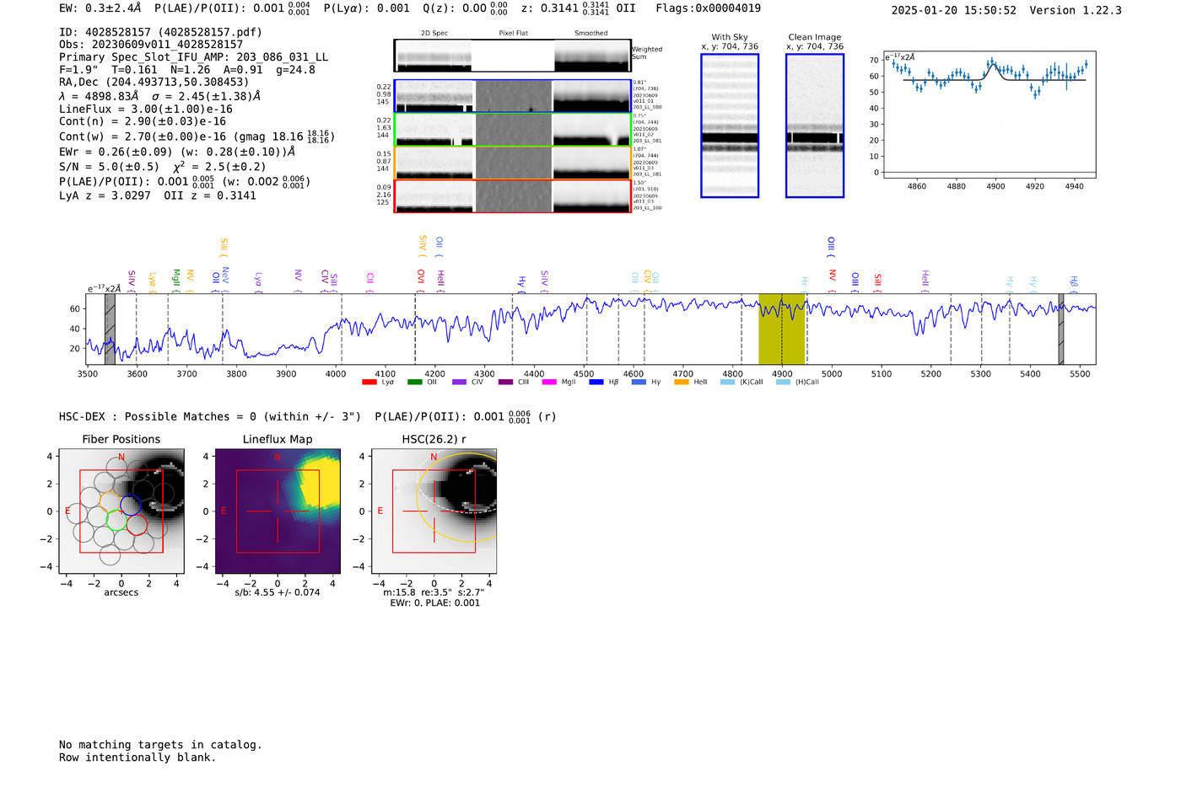The height and width of the screenshot is (803, 1181).
Task: Click the magenta MgII legend swatch
Action: 549,383
